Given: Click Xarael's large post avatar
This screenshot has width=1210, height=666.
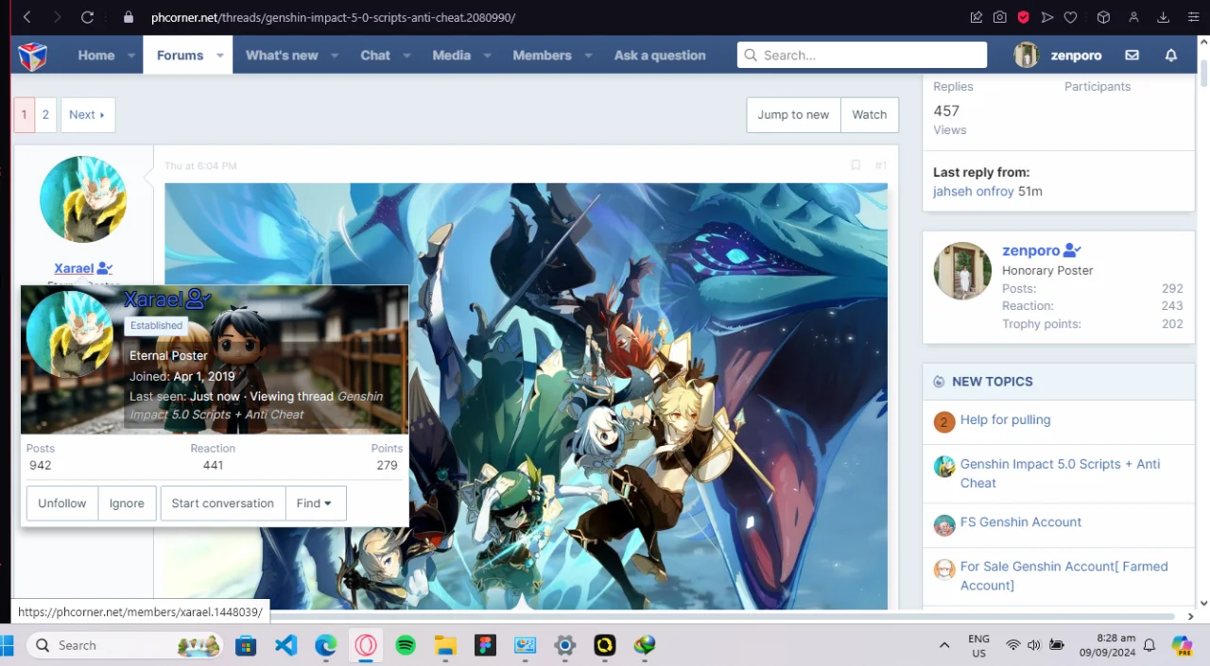Looking at the screenshot, I should pos(83,200).
